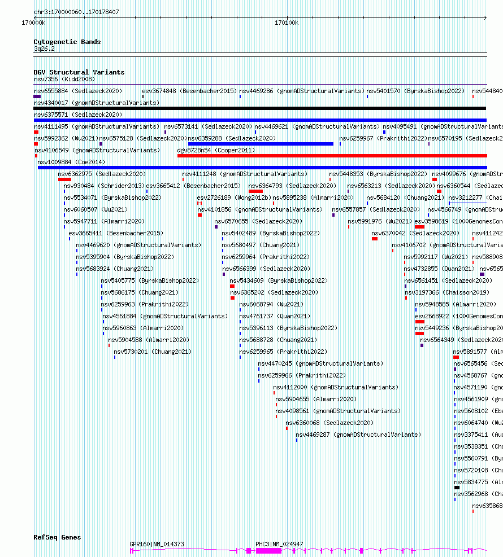
Task: Click nsv6259967 (Prakrithi2022) label
Action: (x=383, y=138)
